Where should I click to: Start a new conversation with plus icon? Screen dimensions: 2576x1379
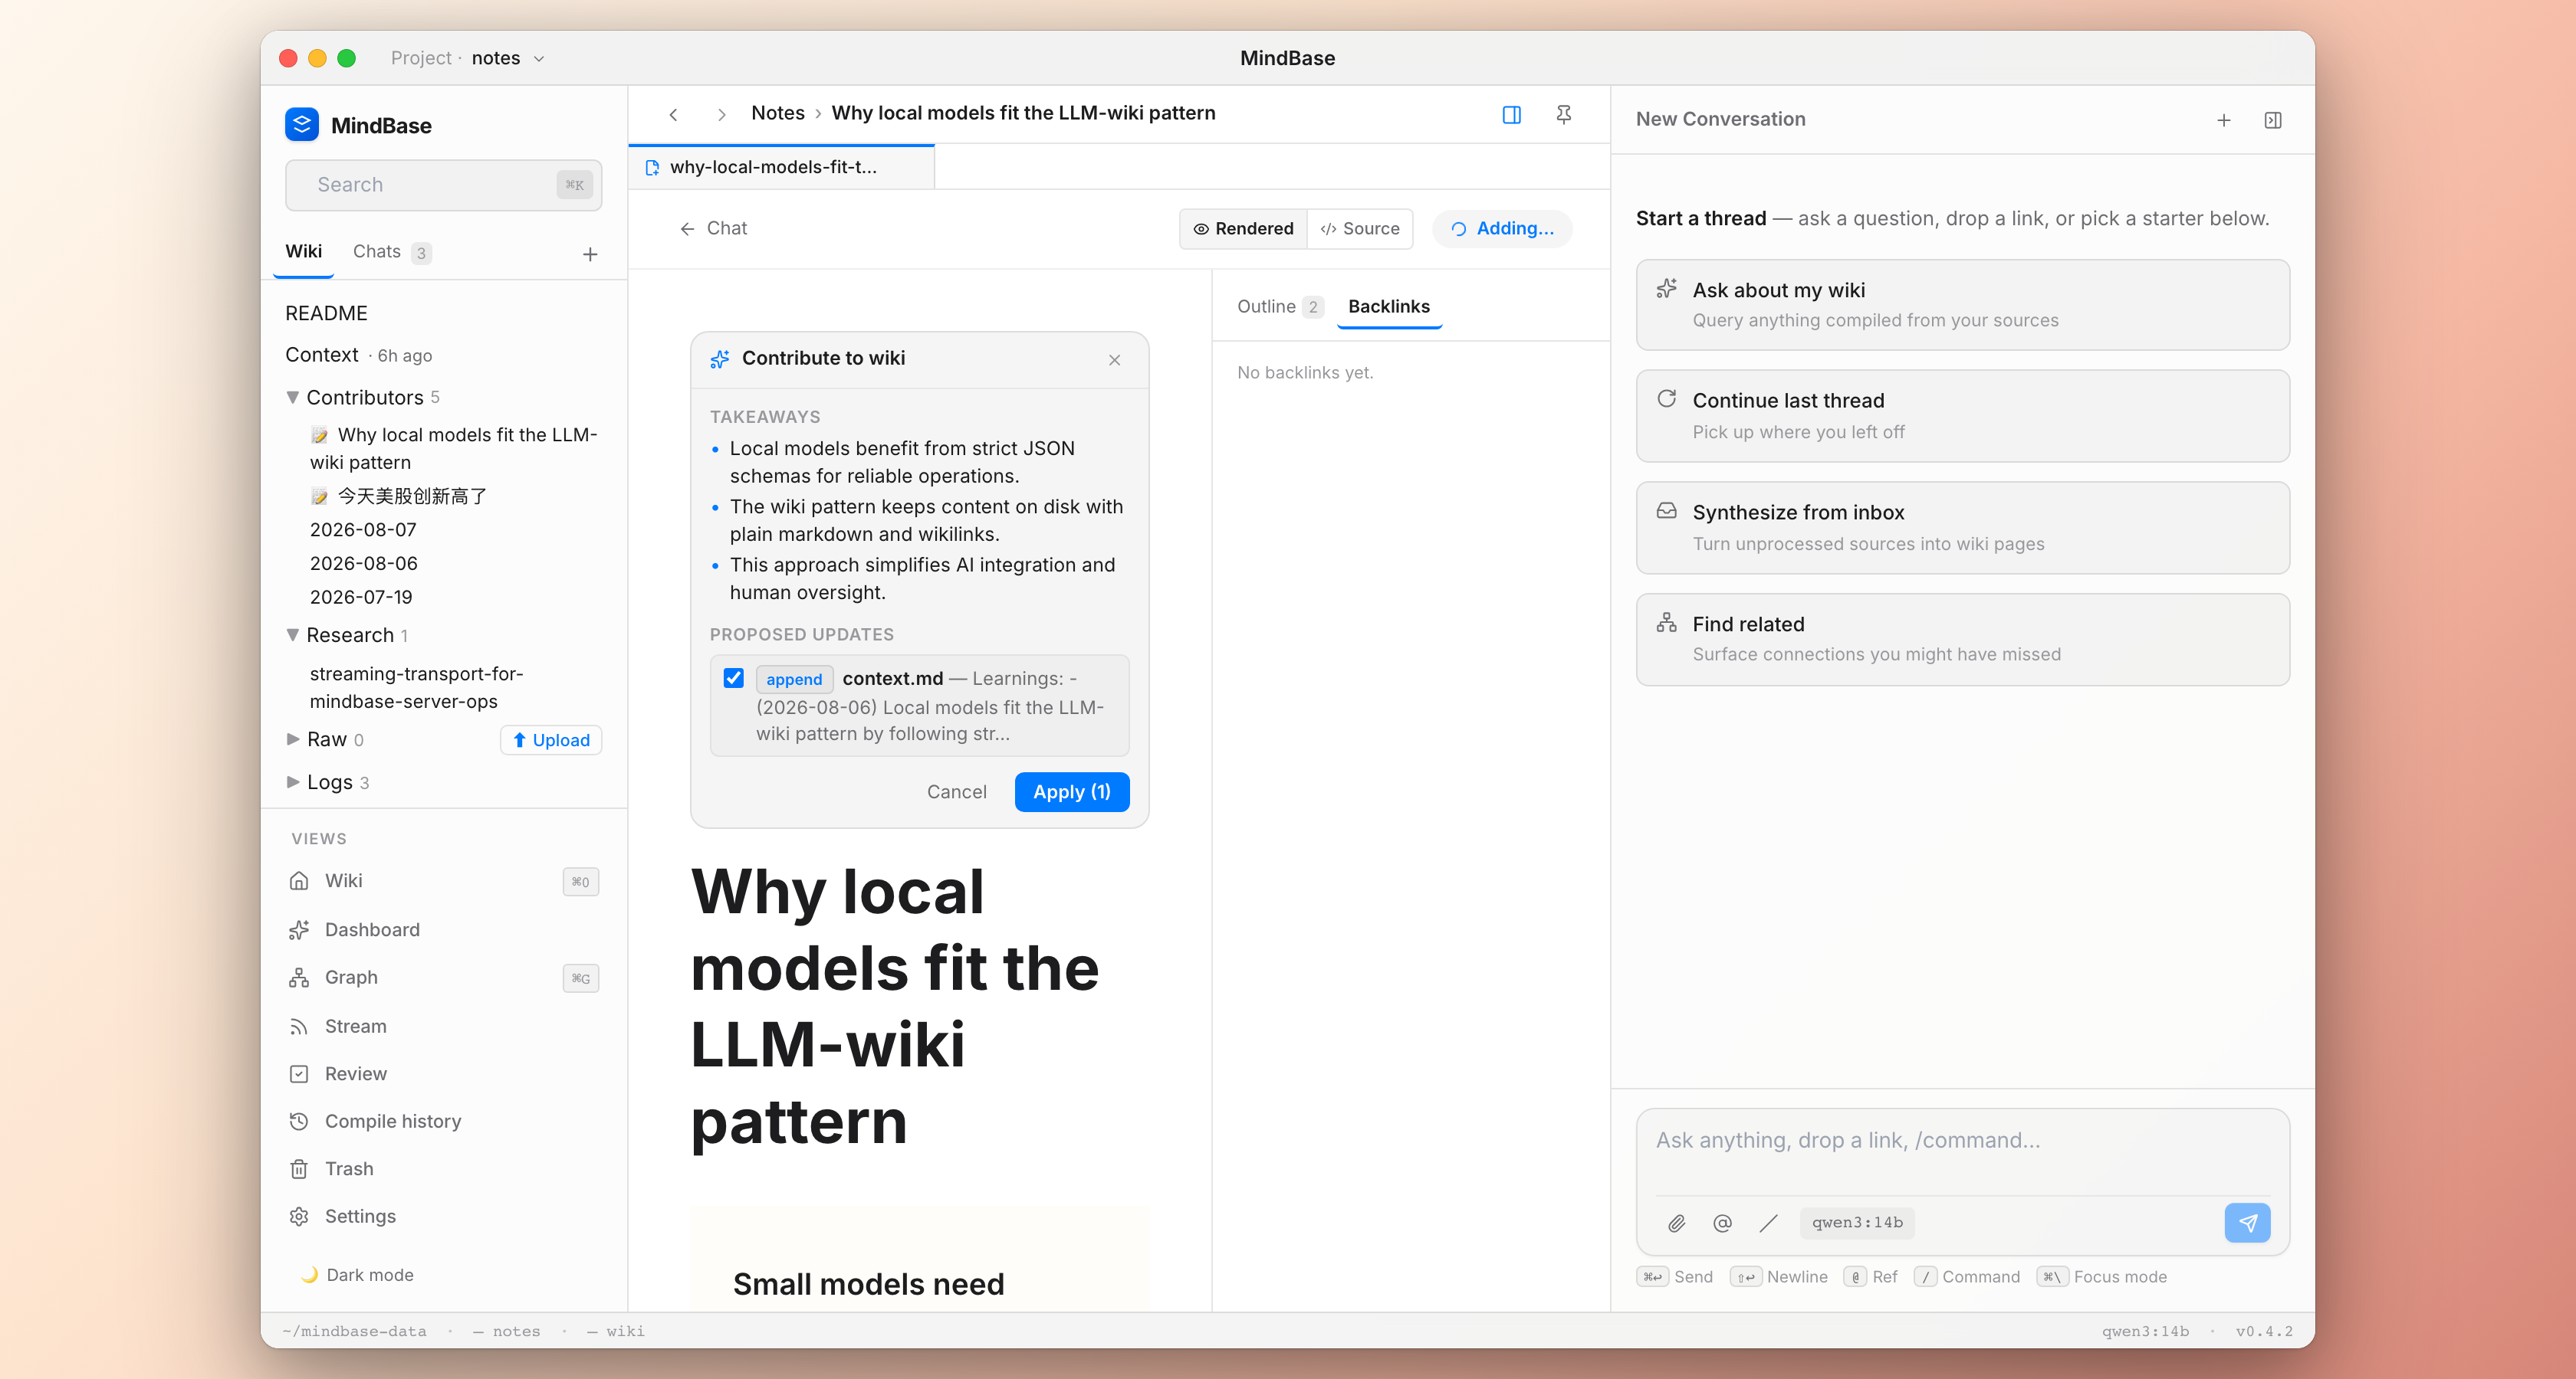click(2224, 120)
